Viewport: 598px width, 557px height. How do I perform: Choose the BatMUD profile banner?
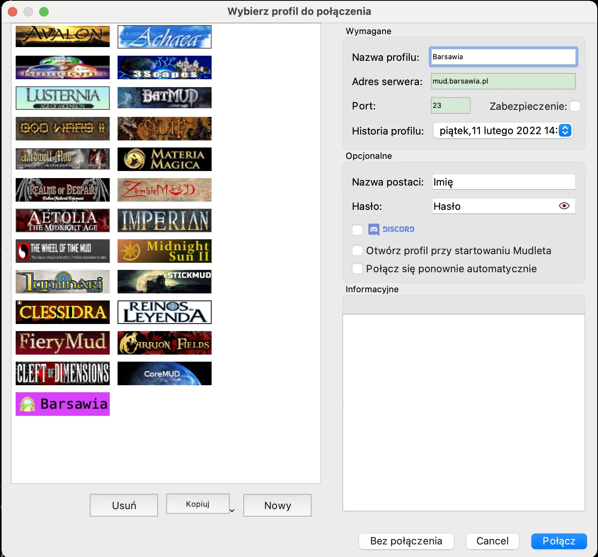pyautogui.click(x=165, y=98)
